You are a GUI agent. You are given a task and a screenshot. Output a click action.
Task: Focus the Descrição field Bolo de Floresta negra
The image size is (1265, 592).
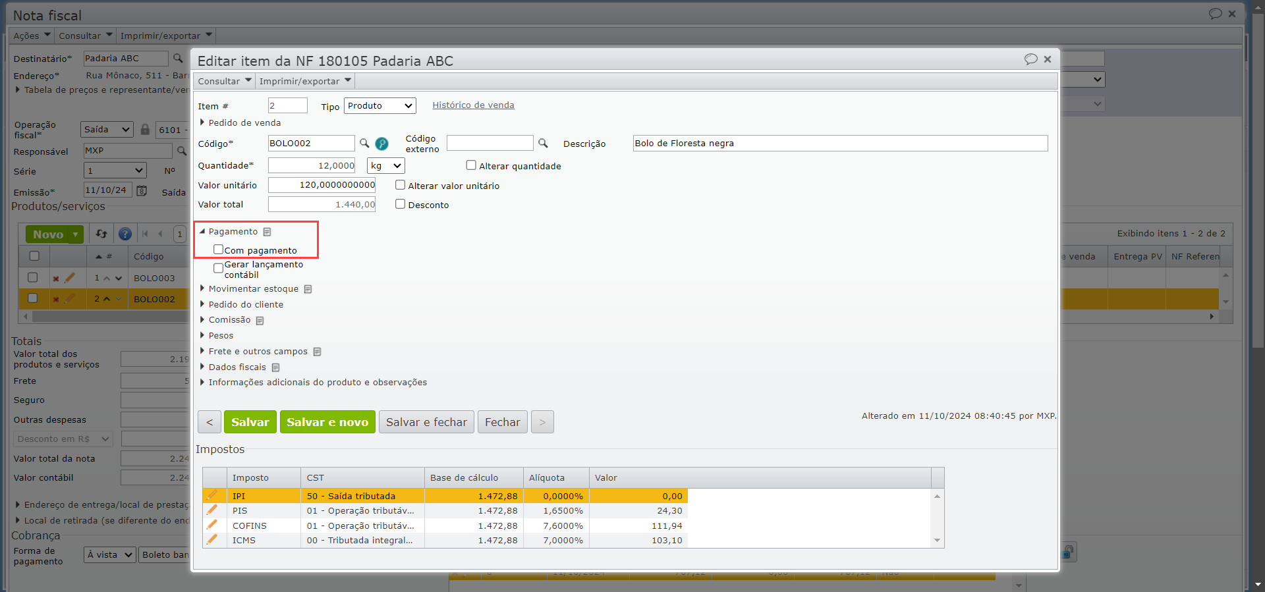[x=840, y=144]
